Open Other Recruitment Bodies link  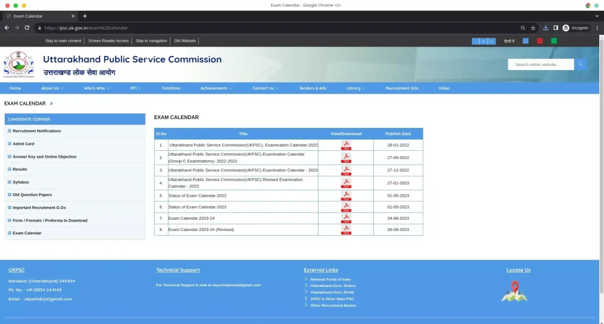[x=333, y=306]
